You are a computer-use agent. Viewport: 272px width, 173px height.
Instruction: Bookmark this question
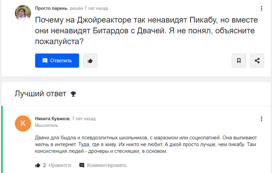pyautogui.click(x=239, y=61)
